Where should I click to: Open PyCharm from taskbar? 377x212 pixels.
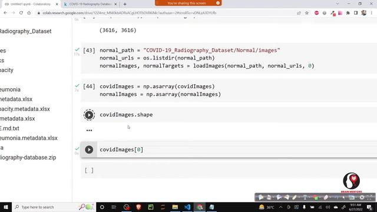[151, 207]
